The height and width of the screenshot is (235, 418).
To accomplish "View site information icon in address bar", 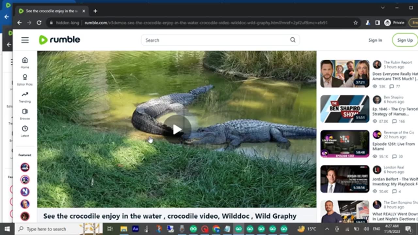I will [x=51, y=23].
